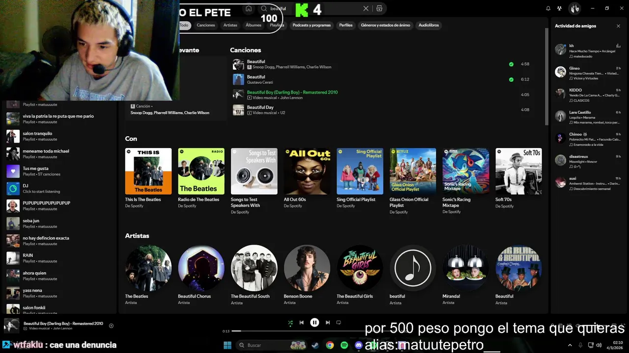The width and height of the screenshot is (629, 353).
Task: Open Miranda! artist page
Action: point(466,276)
